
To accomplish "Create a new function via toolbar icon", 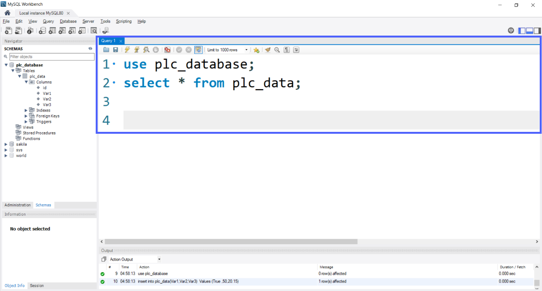I will coord(82,31).
